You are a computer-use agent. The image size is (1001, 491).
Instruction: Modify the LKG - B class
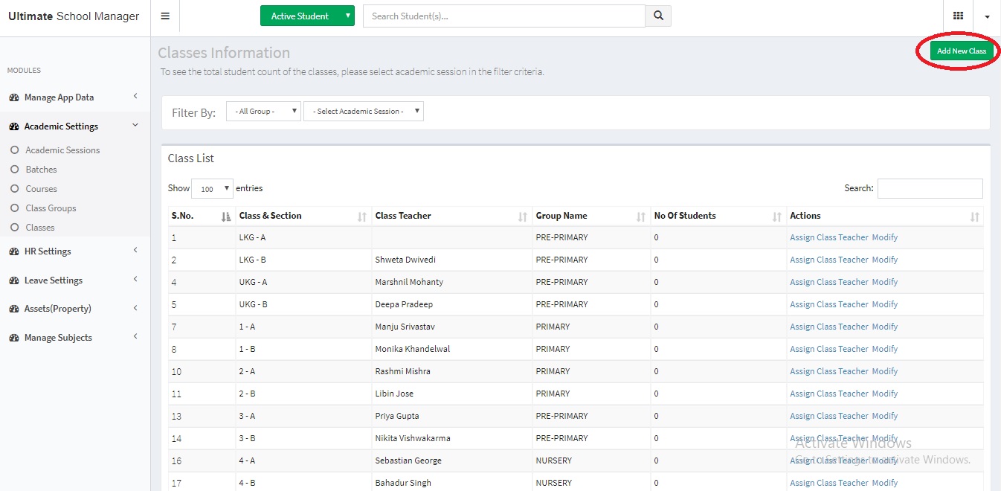pyautogui.click(x=885, y=260)
